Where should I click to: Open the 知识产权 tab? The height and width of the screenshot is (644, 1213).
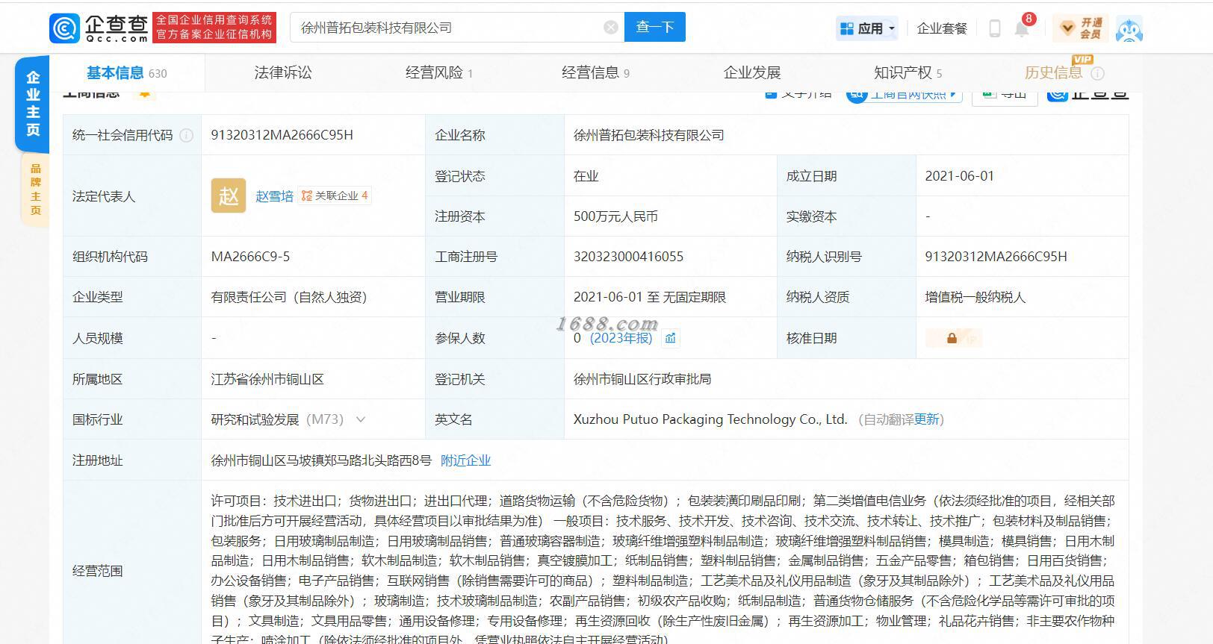[908, 72]
